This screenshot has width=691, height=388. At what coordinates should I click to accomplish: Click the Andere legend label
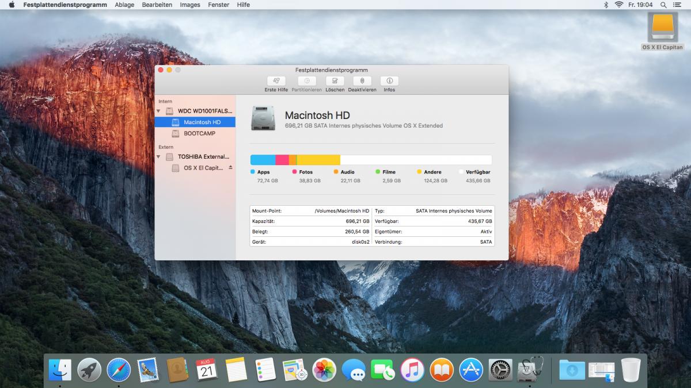tap(432, 172)
